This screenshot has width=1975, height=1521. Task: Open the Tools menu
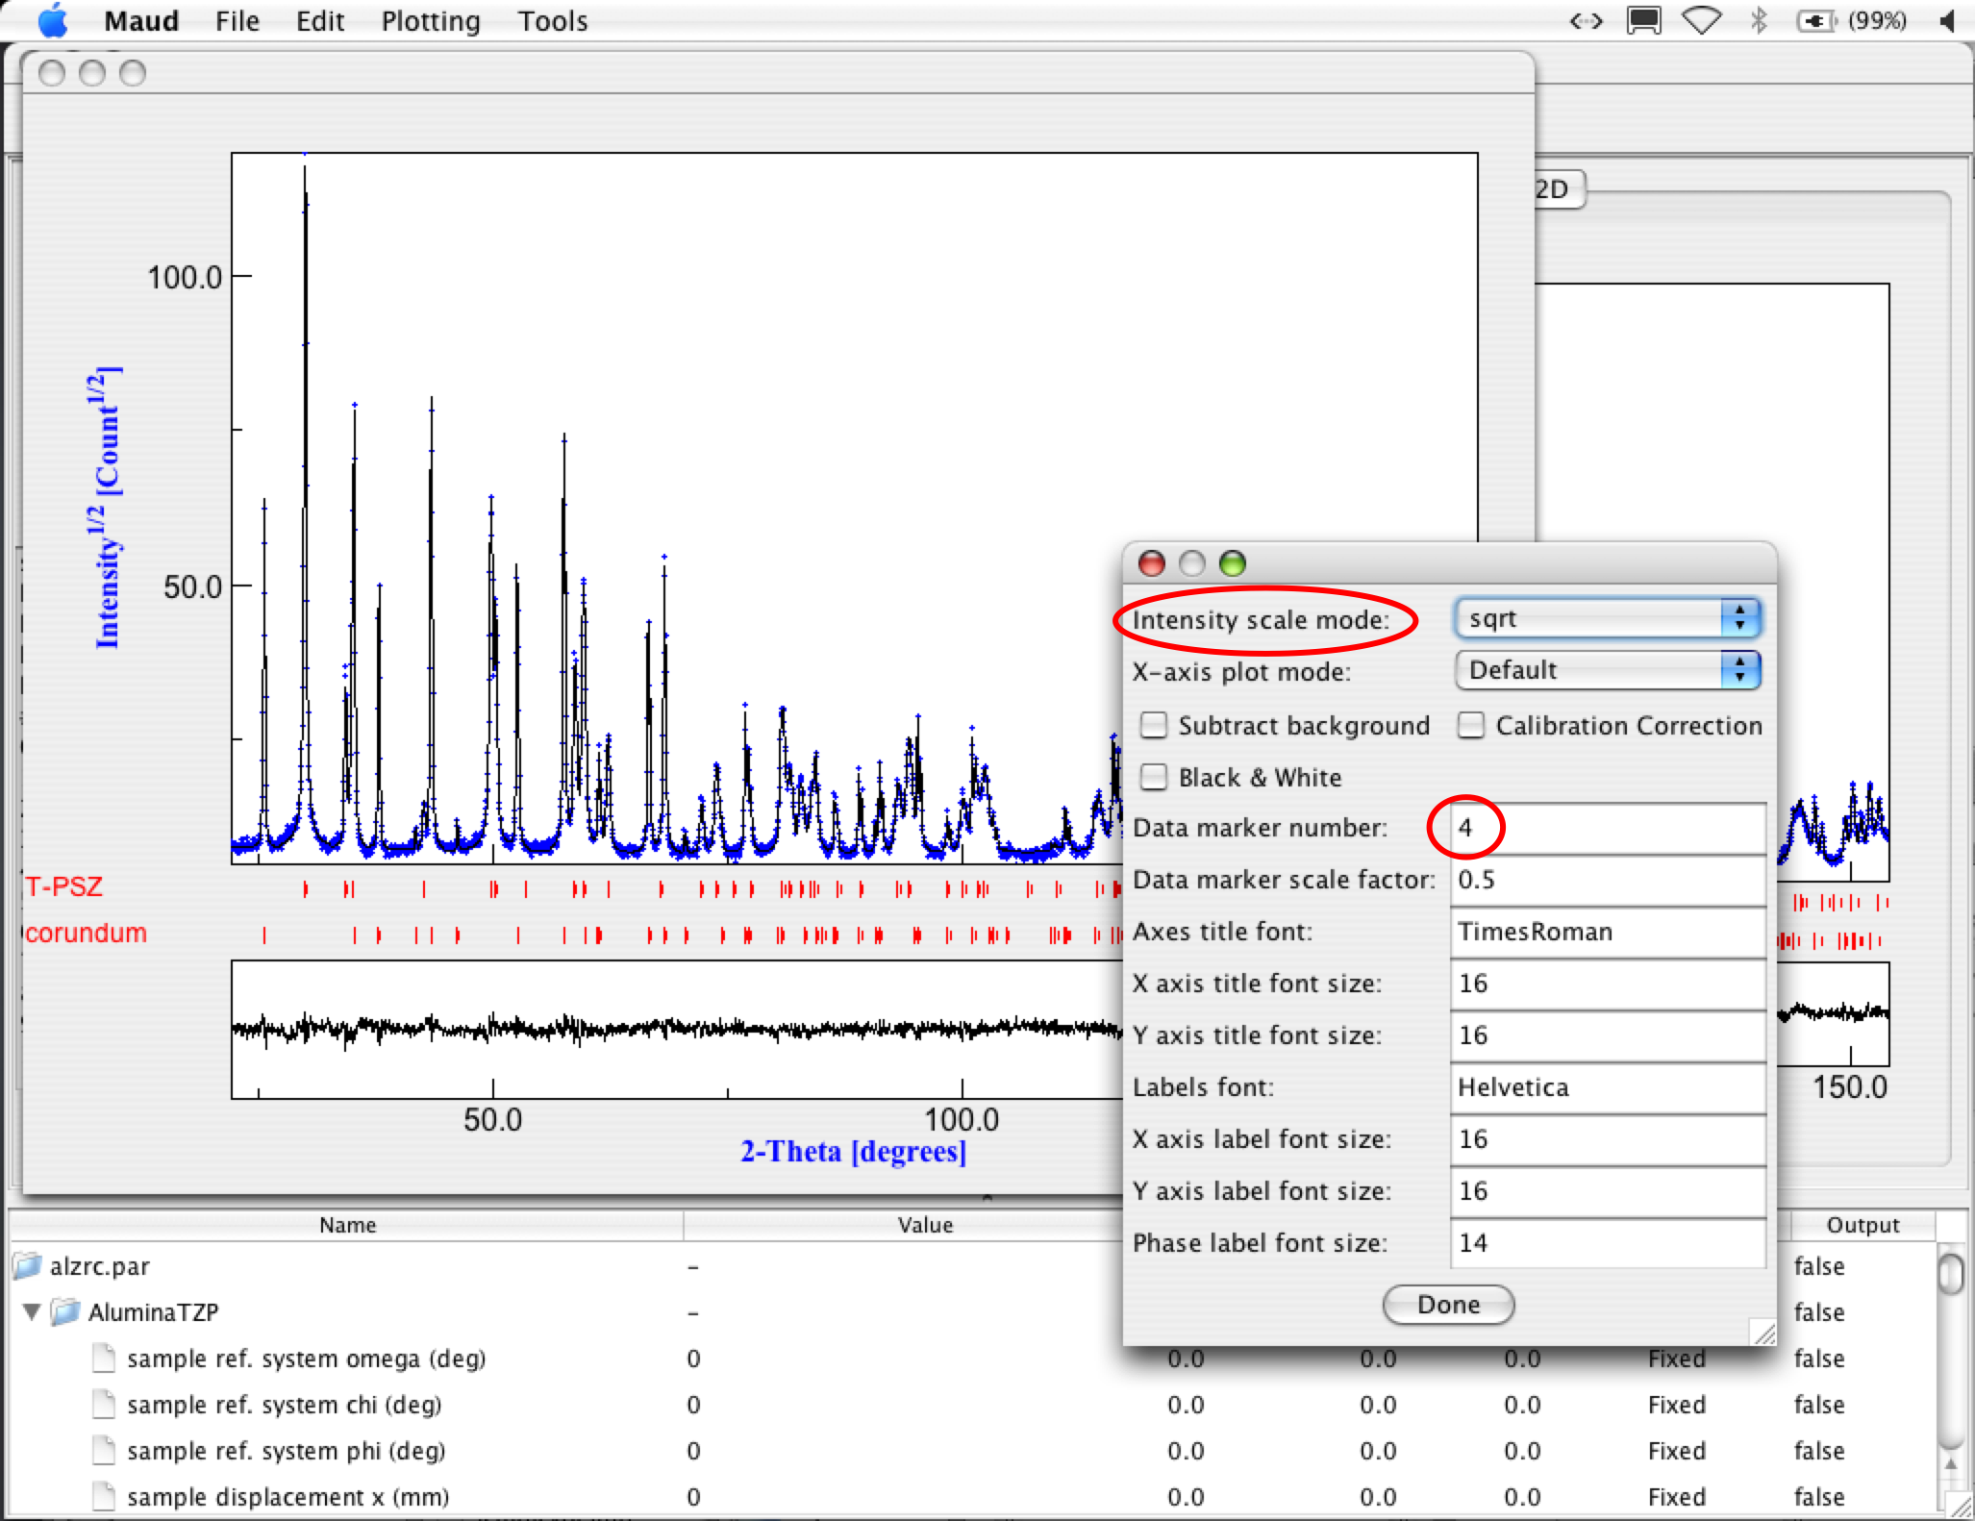click(552, 21)
